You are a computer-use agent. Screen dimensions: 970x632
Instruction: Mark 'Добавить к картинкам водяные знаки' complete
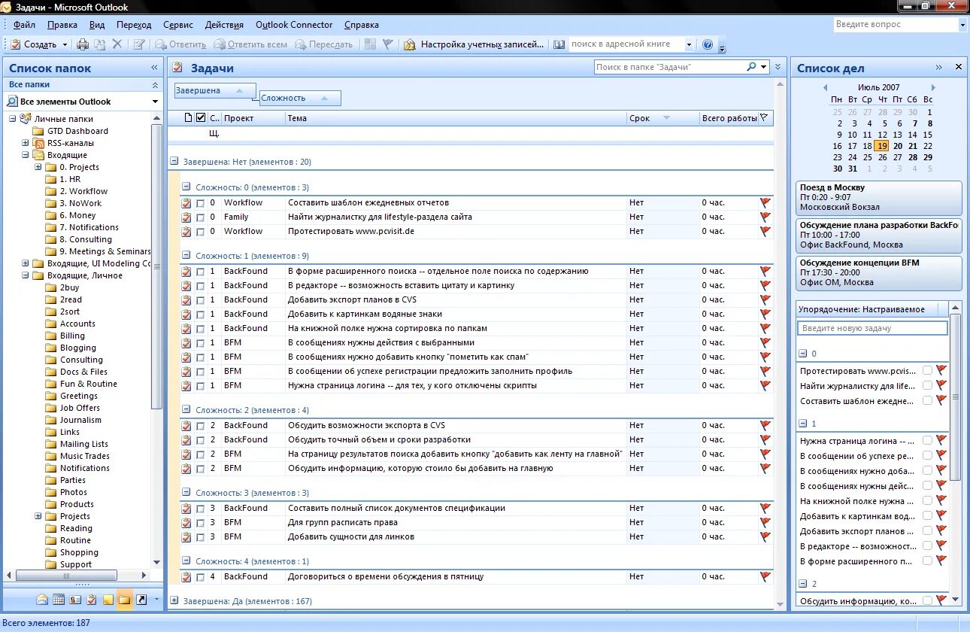[200, 314]
